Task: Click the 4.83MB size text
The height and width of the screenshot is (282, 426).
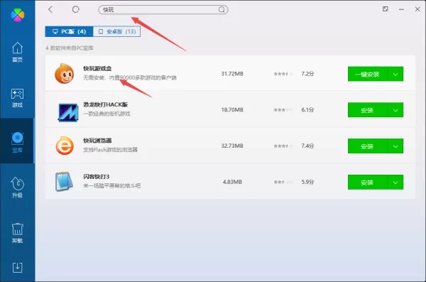Action: 232,182
